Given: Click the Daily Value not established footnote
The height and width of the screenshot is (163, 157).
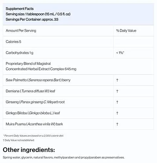Looking at the screenshot, I should point(19,140).
